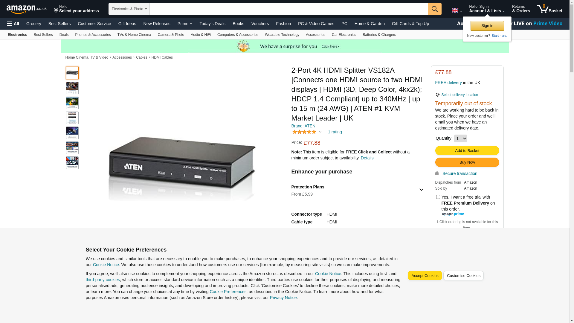Tick the free Prime trial checkbox
Screen dimensions: 574x323
point(438,197)
